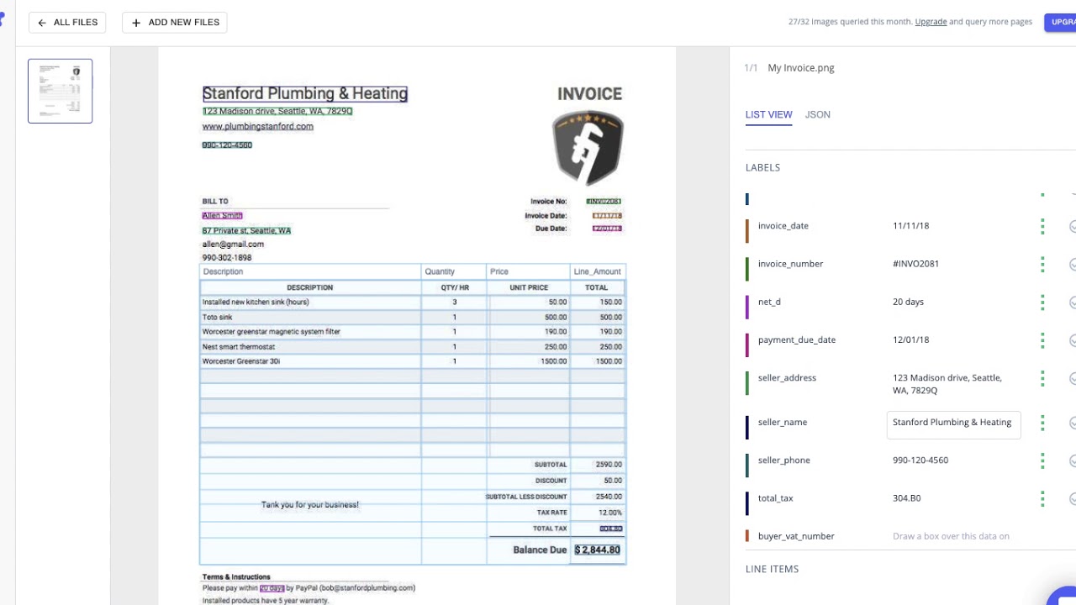Select the Balance Due $2,844.80 box
Viewport: 1076px width, 605px height.
coord(598,550)
